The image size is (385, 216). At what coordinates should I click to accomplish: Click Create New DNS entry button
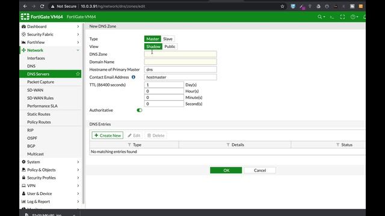(107, 135)
